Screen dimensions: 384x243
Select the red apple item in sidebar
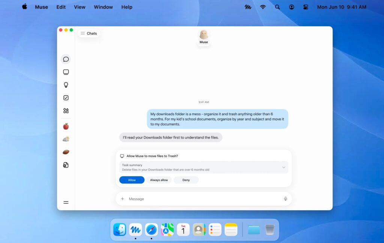click(66, 126)
